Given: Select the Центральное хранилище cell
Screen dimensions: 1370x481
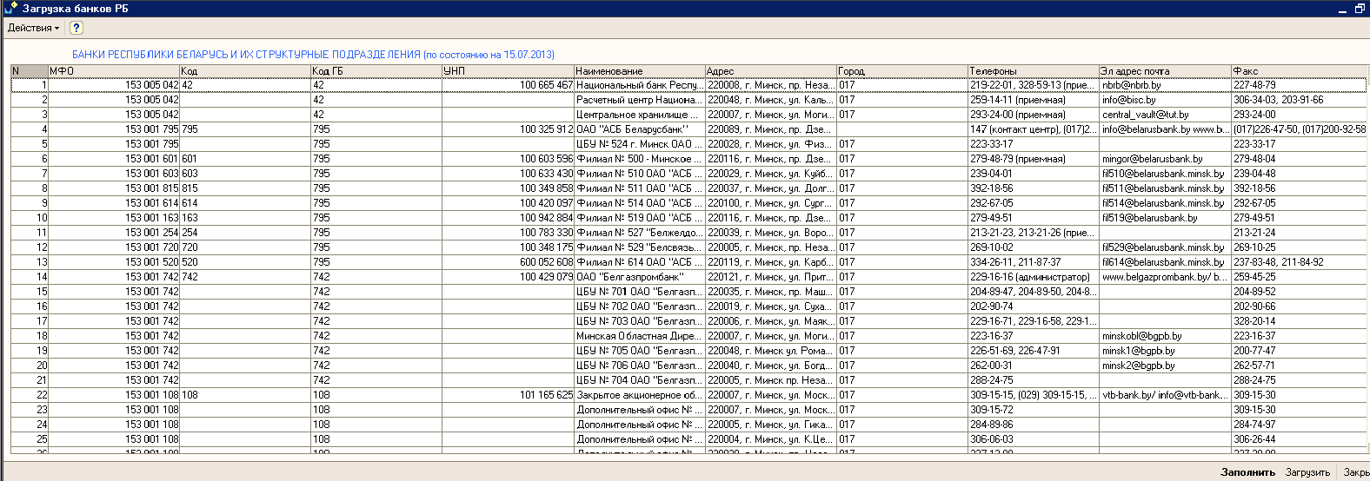Looking at the screenshot, I should tap(639, 115).
